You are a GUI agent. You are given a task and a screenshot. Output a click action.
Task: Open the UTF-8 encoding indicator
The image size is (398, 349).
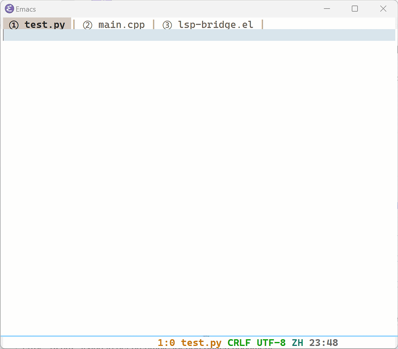[271, 343]
